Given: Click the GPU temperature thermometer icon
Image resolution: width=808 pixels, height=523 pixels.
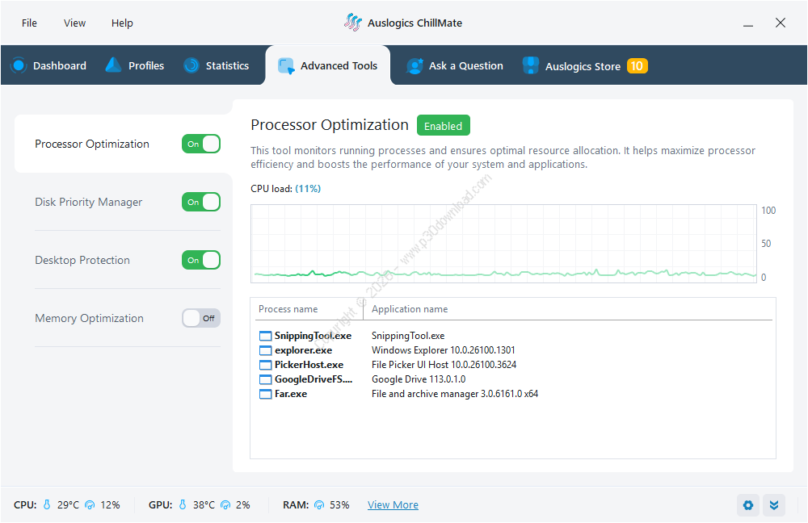Looking at the screenshot, I should pyautogui.click(x=183, y=504).
